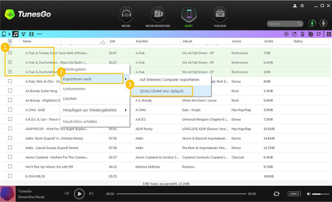Check the AA Bondy Surfer King track
This screenshot has height=202, width=332.
coord(10,91)
